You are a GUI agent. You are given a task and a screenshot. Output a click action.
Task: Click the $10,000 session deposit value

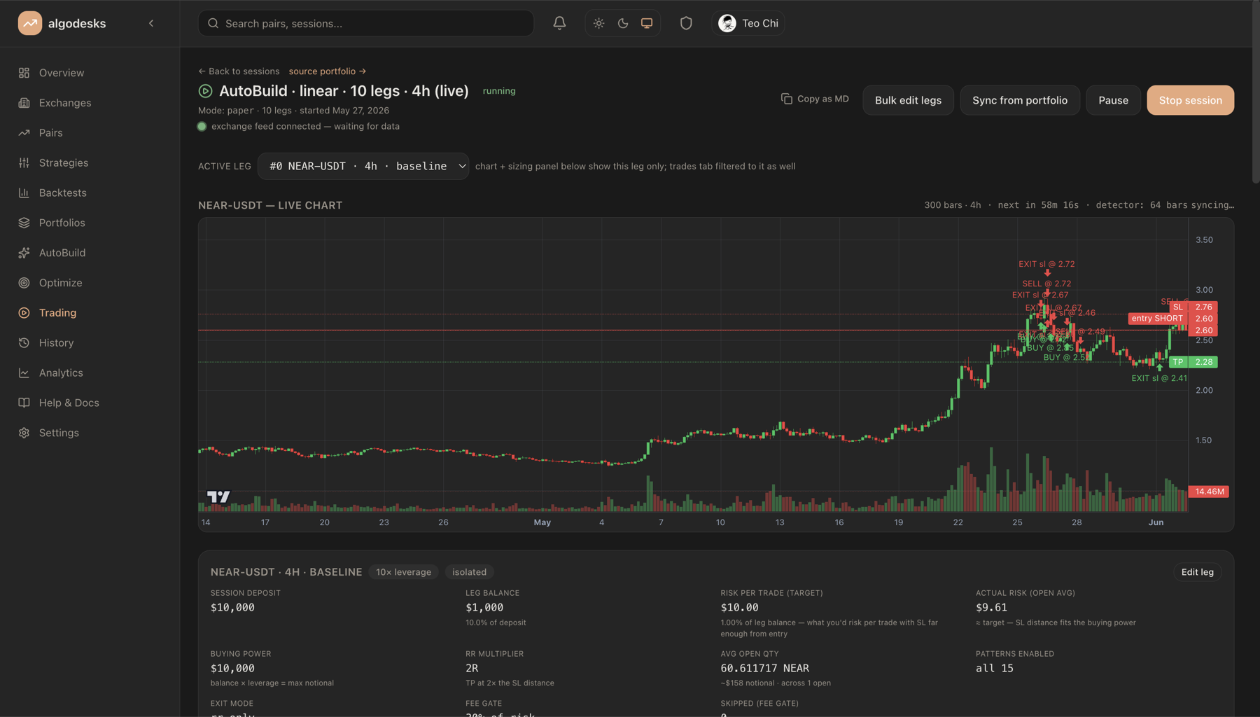tap(232, 608)
